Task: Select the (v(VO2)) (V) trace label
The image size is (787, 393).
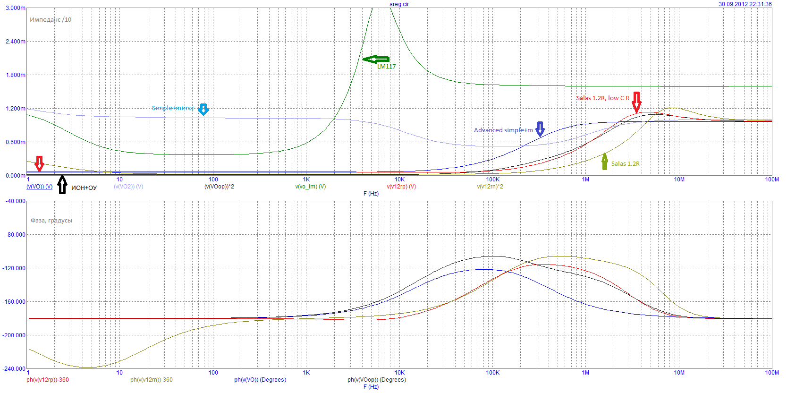Action: 128,187
